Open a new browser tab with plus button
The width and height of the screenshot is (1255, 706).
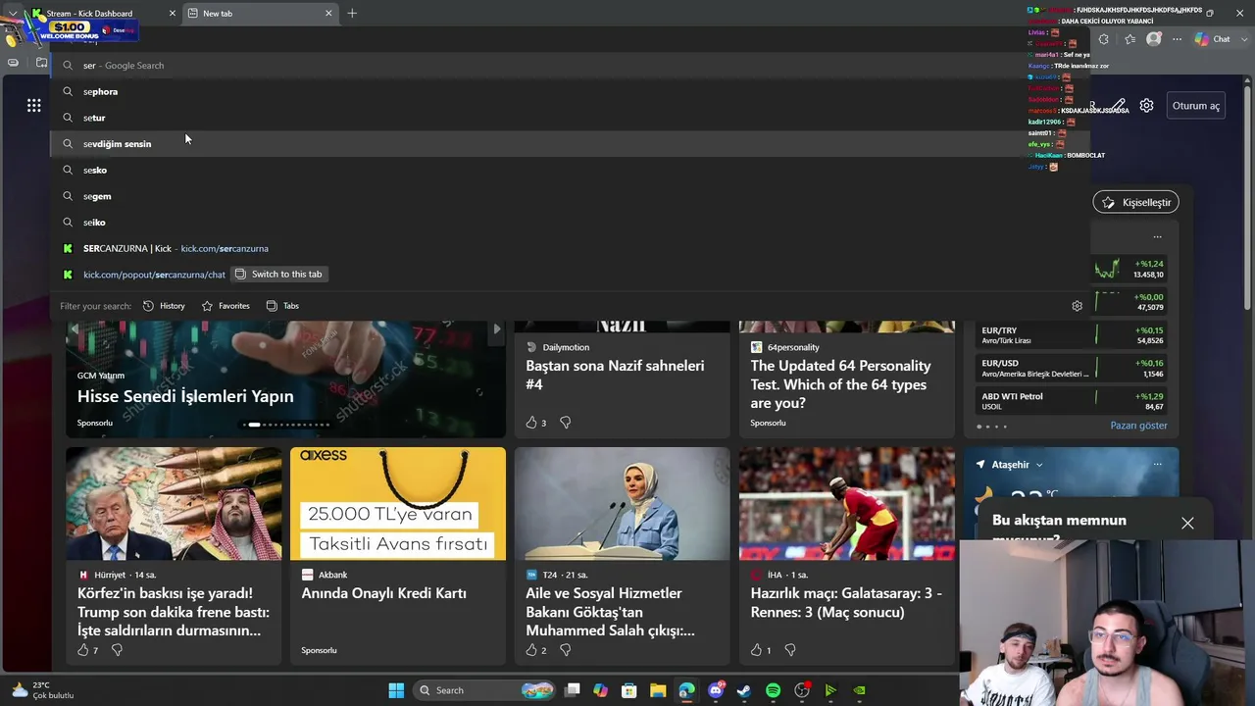[x=352, y=14]
